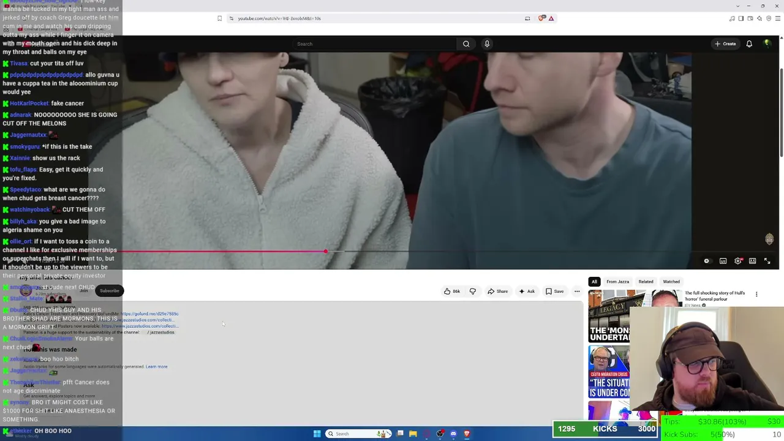Image resolution: width=784 pixels, height=441 pixels.
Task: Open File Explorer from the taskbar
Action: (x=413, y=434)
